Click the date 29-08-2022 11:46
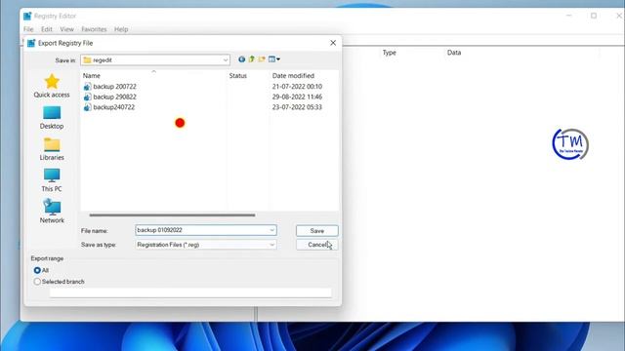 [x=297, y=97]
